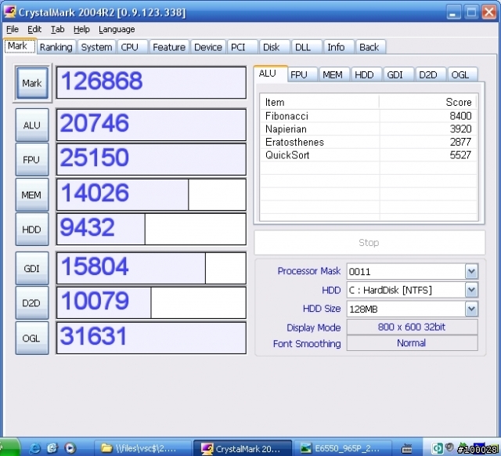This screenshot has height=456, width=501.
Task: Open the \\files\vsc$ folder taskbar item
Action: (142, 448)
